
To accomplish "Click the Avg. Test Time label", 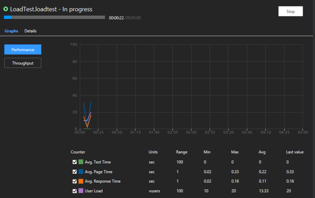I will click(x=98, y=162).
